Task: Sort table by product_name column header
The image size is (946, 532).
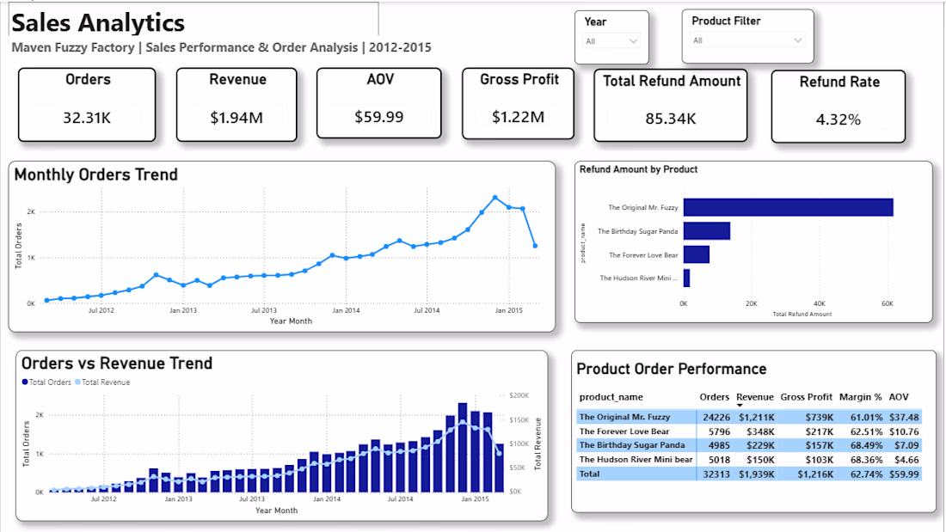Action: pyautogui.click(x=611, y=397)
